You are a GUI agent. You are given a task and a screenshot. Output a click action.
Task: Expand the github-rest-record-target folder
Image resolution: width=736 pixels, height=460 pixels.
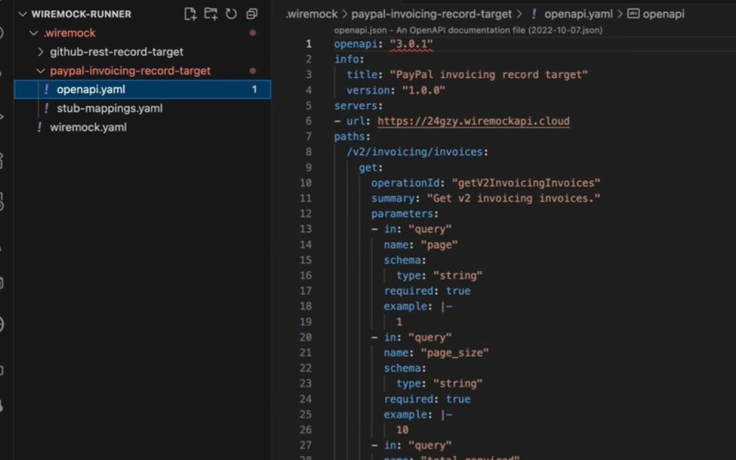pyautogui.click(x=41, y=51)
